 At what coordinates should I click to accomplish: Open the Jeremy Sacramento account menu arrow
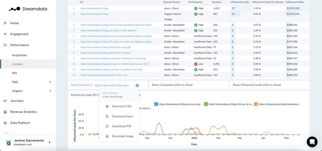(x=50, y=142)
